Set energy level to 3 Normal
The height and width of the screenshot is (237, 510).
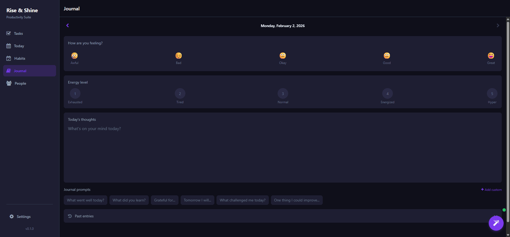pos(283,94)
